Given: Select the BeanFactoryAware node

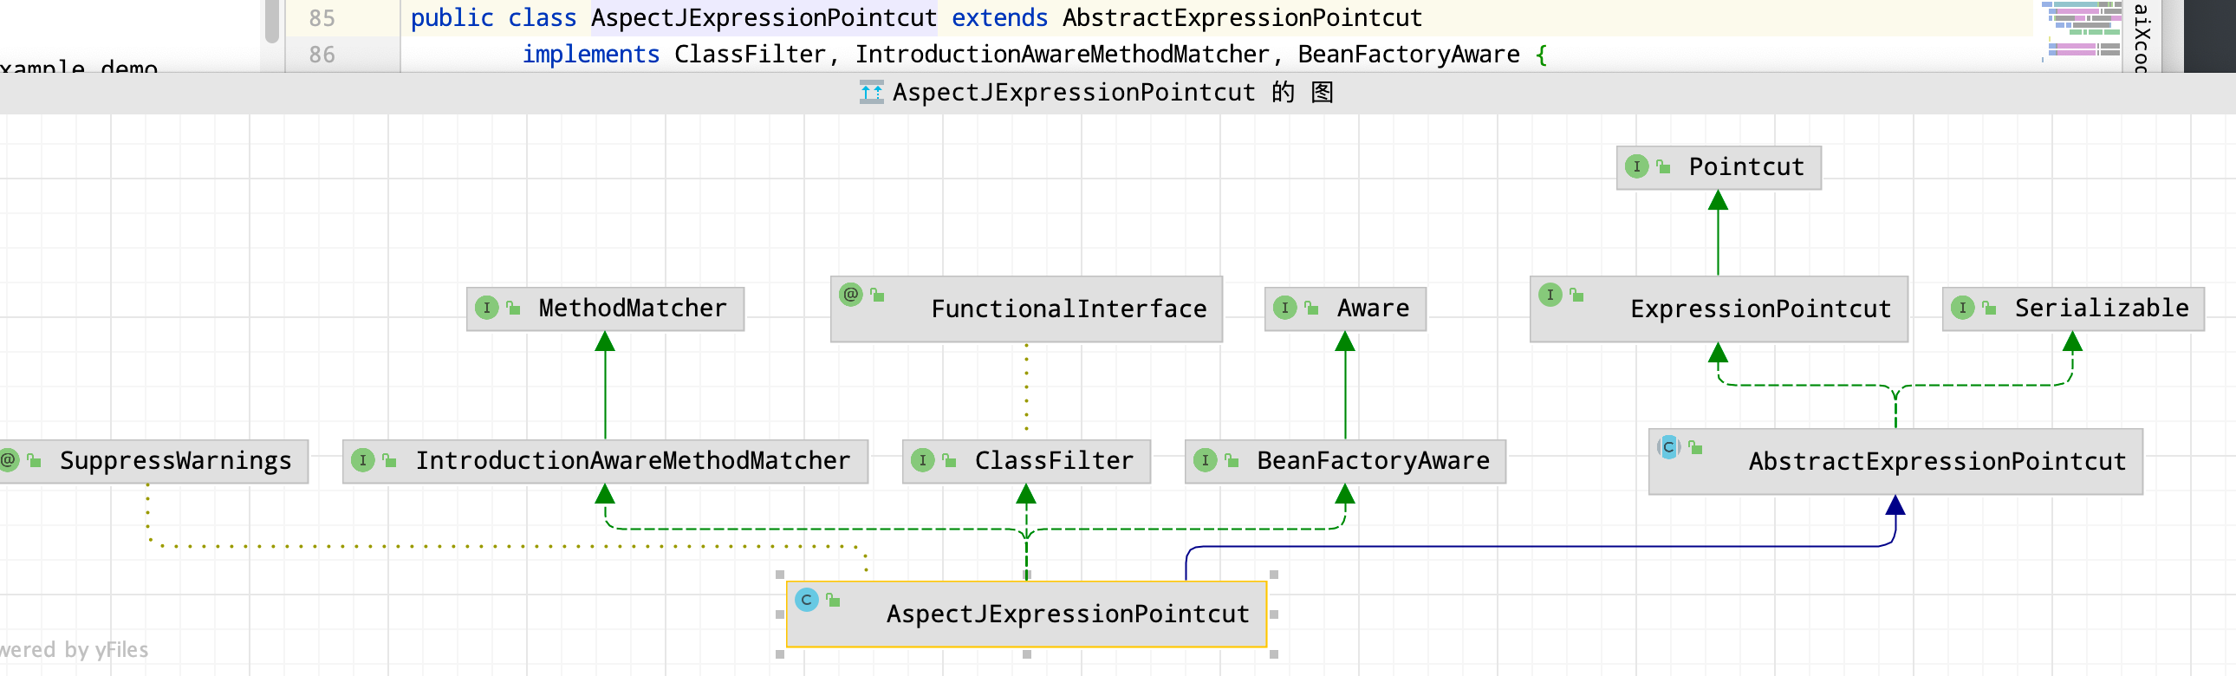Looking at the screenshot, I should pyautogui.click(x=1345, y=462).
